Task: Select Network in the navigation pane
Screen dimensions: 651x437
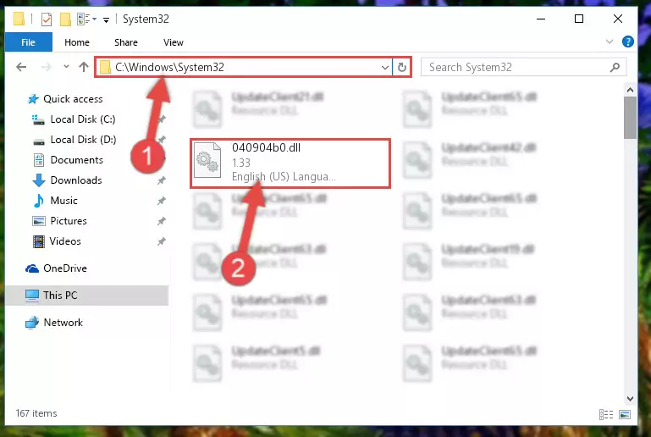Action: click(x=63, y=323)
